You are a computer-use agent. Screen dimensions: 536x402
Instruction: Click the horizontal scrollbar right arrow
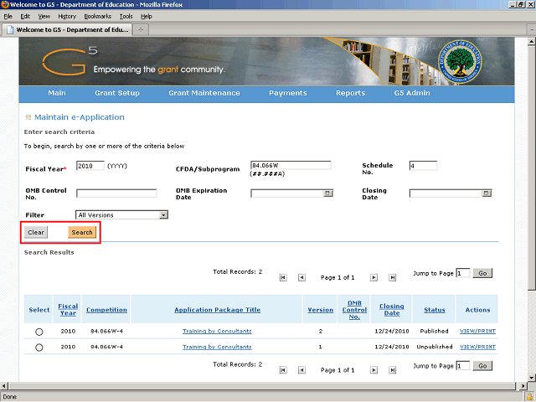tap(523, 386)
